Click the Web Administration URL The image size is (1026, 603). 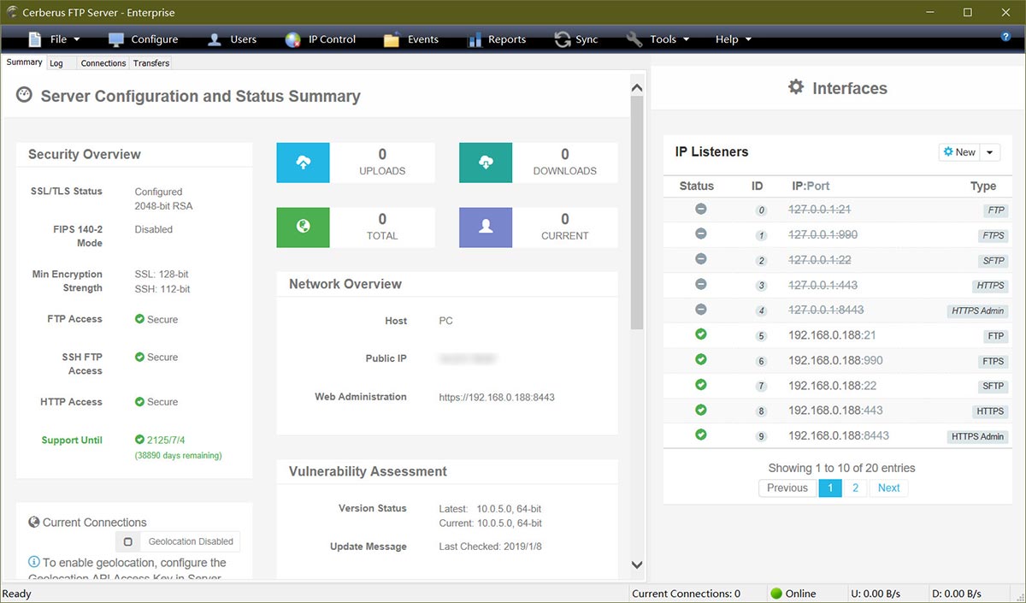(497, 398)
